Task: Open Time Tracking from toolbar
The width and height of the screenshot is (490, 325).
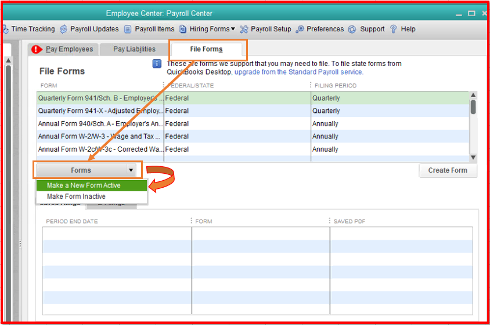Action: coord(33,29)
